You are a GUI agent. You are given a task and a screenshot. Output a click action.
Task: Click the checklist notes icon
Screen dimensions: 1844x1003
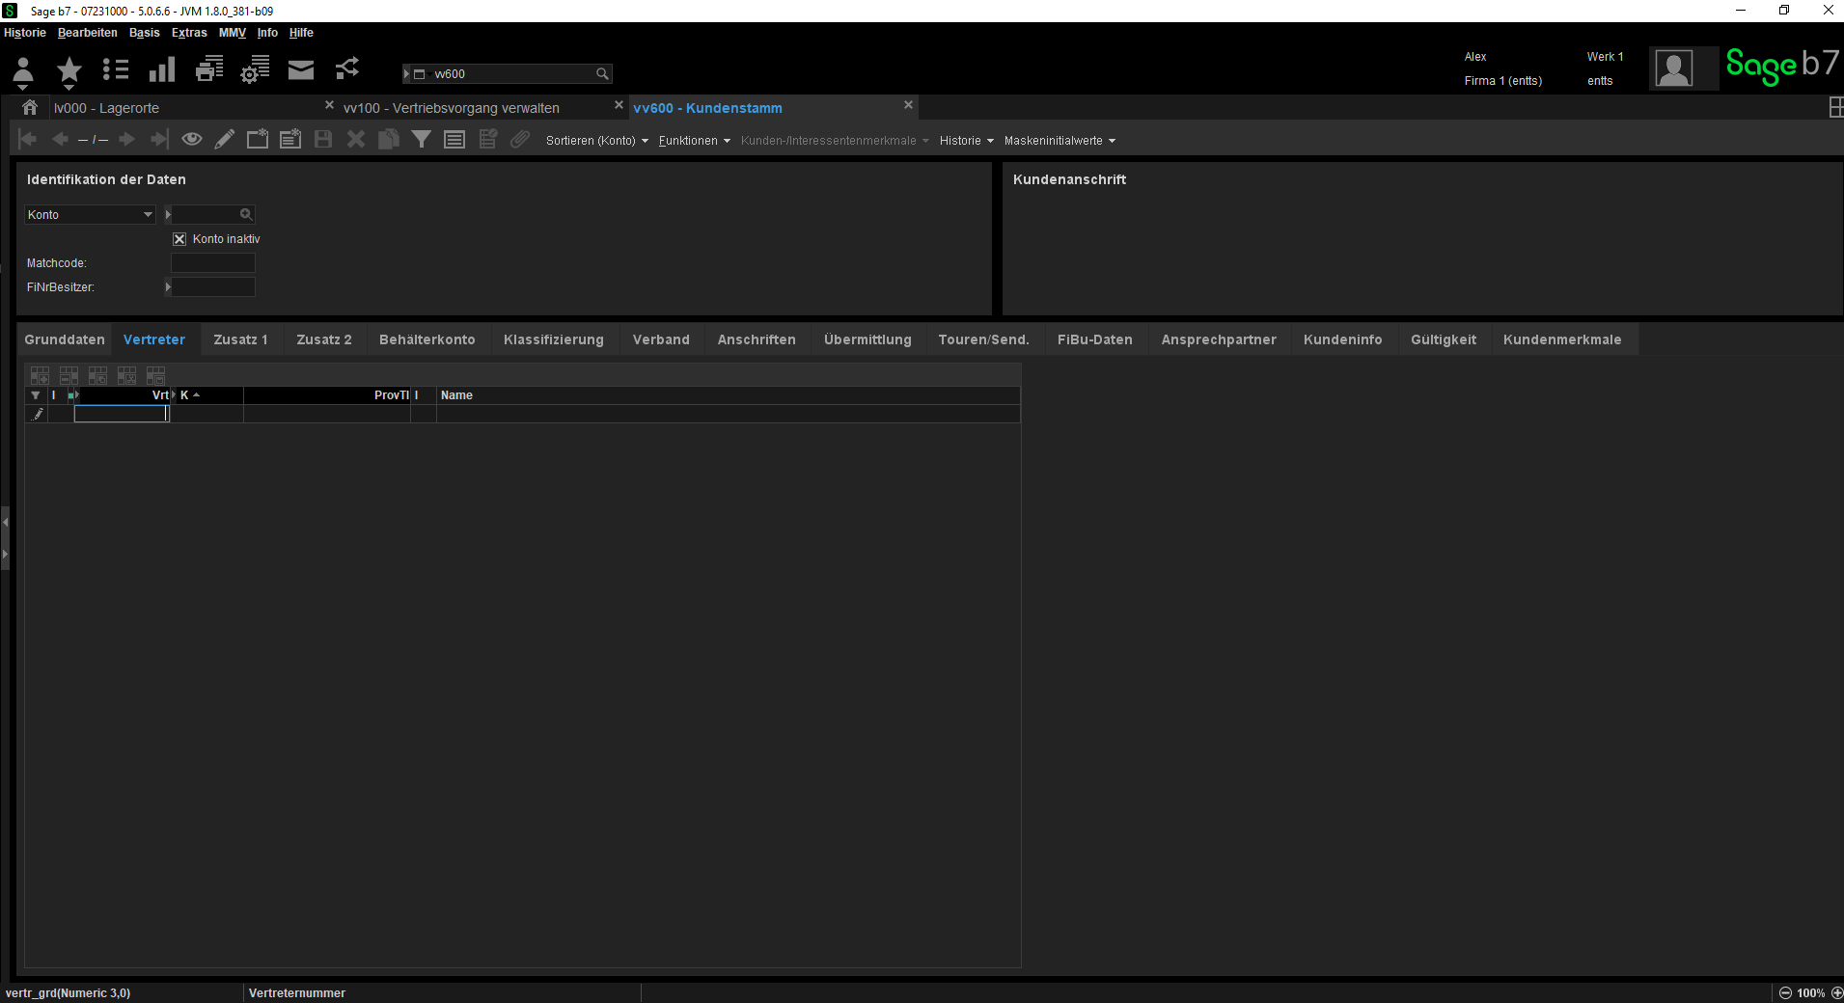tap(487, 139)
